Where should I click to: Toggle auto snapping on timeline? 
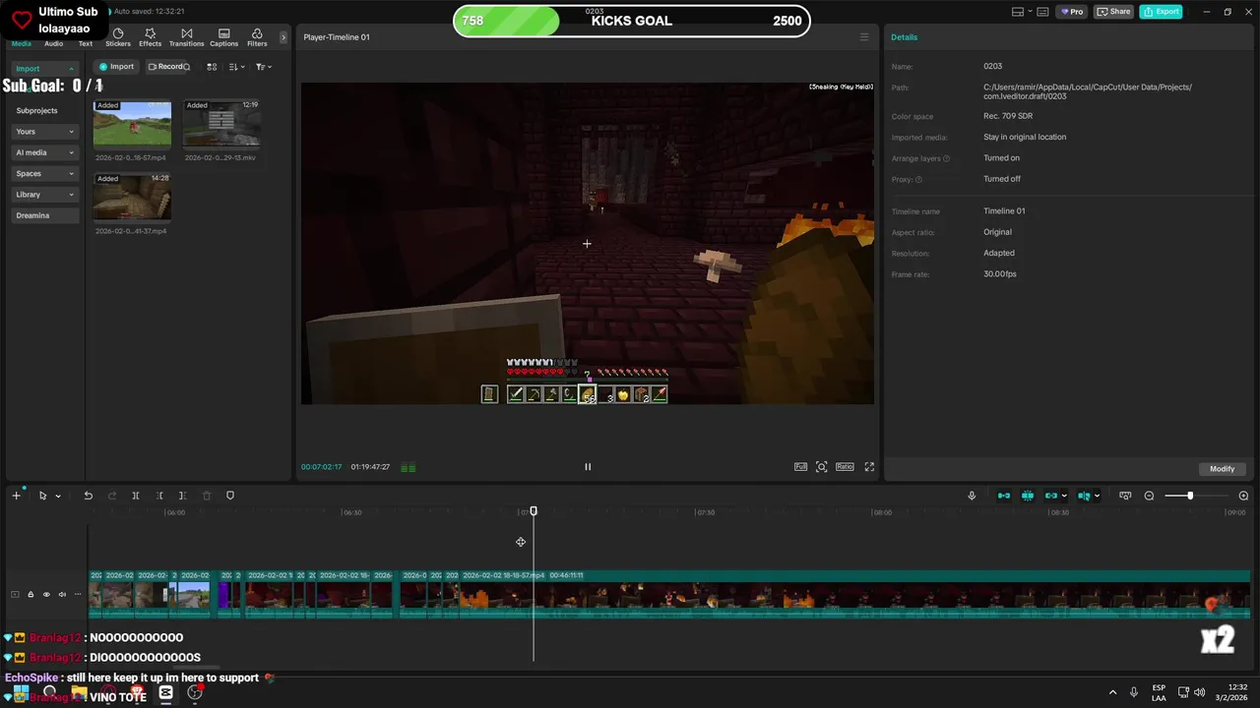[1028, 496]
